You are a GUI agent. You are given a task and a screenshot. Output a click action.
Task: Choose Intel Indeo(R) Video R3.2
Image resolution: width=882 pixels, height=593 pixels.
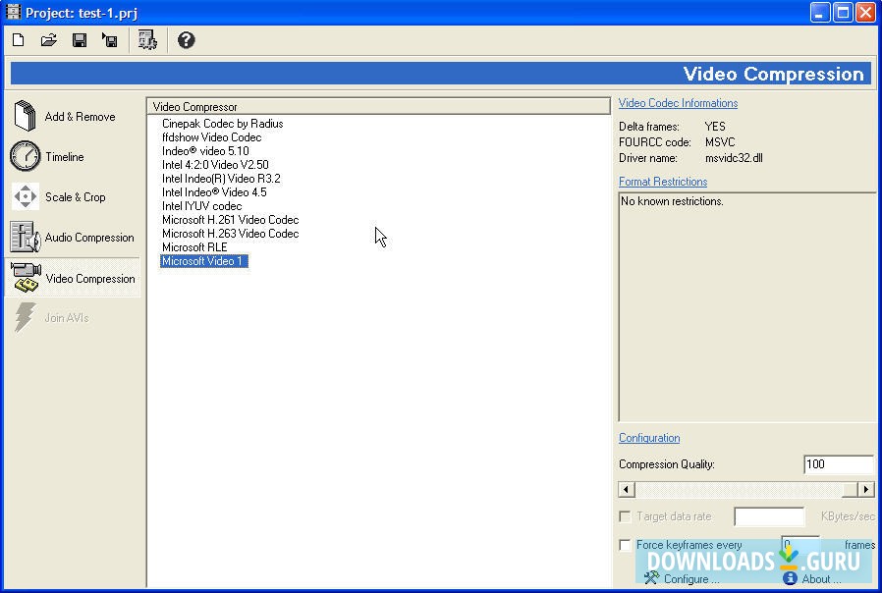click(221, 179)
